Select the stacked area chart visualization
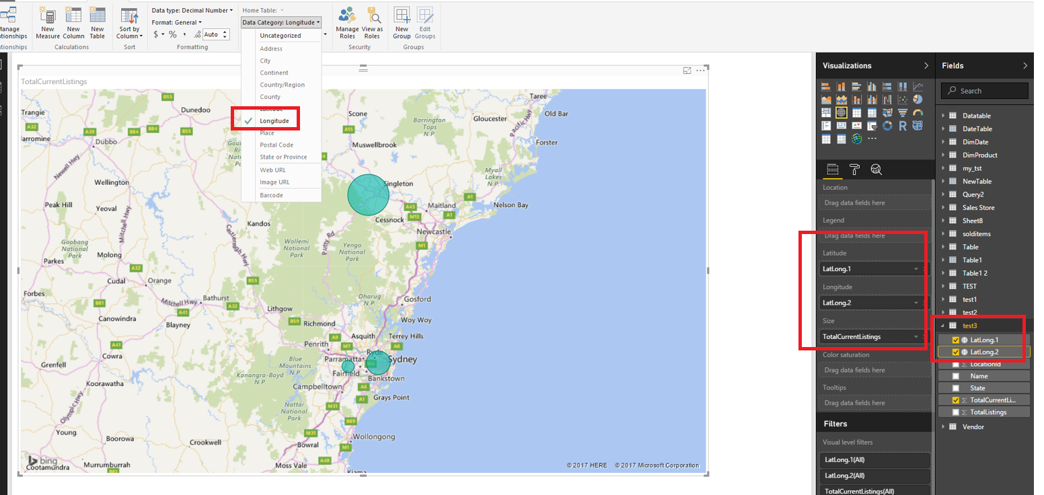This screenshot has width=1044, height=495. tap(842, 100)
